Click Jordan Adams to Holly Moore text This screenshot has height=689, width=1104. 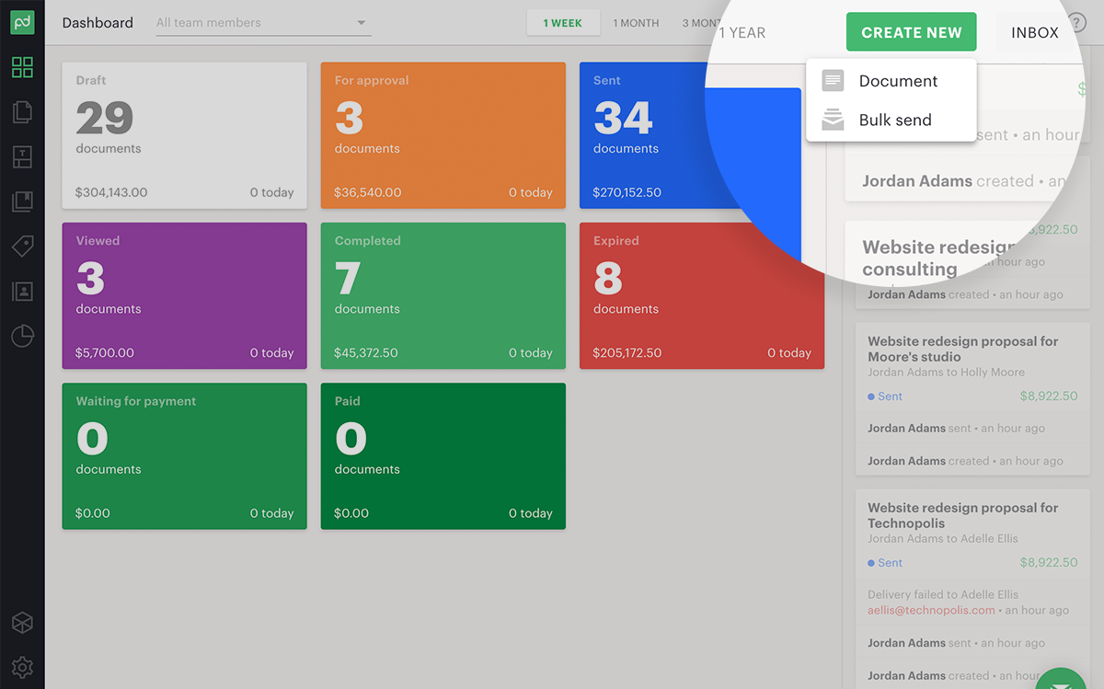click(x=946, y=373)
